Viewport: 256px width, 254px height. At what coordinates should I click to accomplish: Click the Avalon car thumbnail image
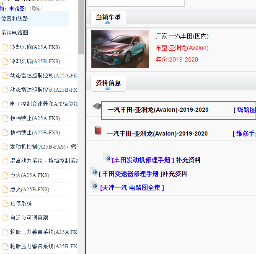(x=120, y=49)
